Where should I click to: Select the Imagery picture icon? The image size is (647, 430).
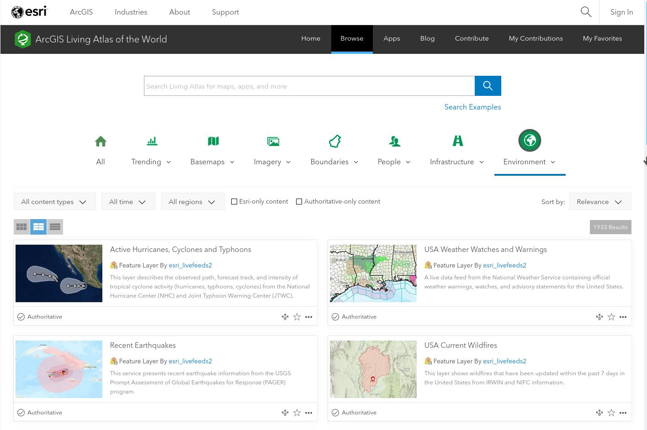click(x=273, y=142)
